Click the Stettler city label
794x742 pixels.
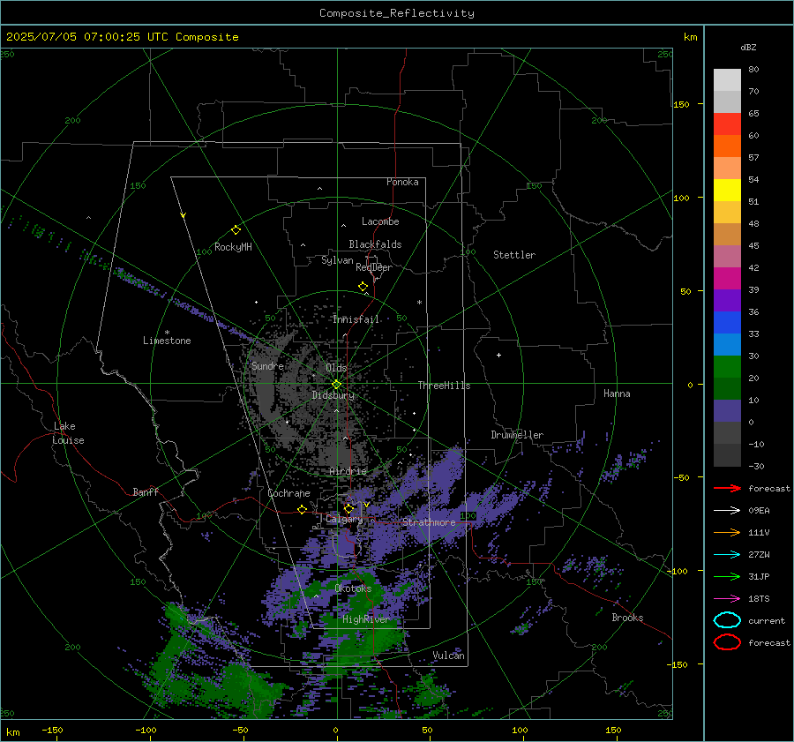tap(514, 255)
